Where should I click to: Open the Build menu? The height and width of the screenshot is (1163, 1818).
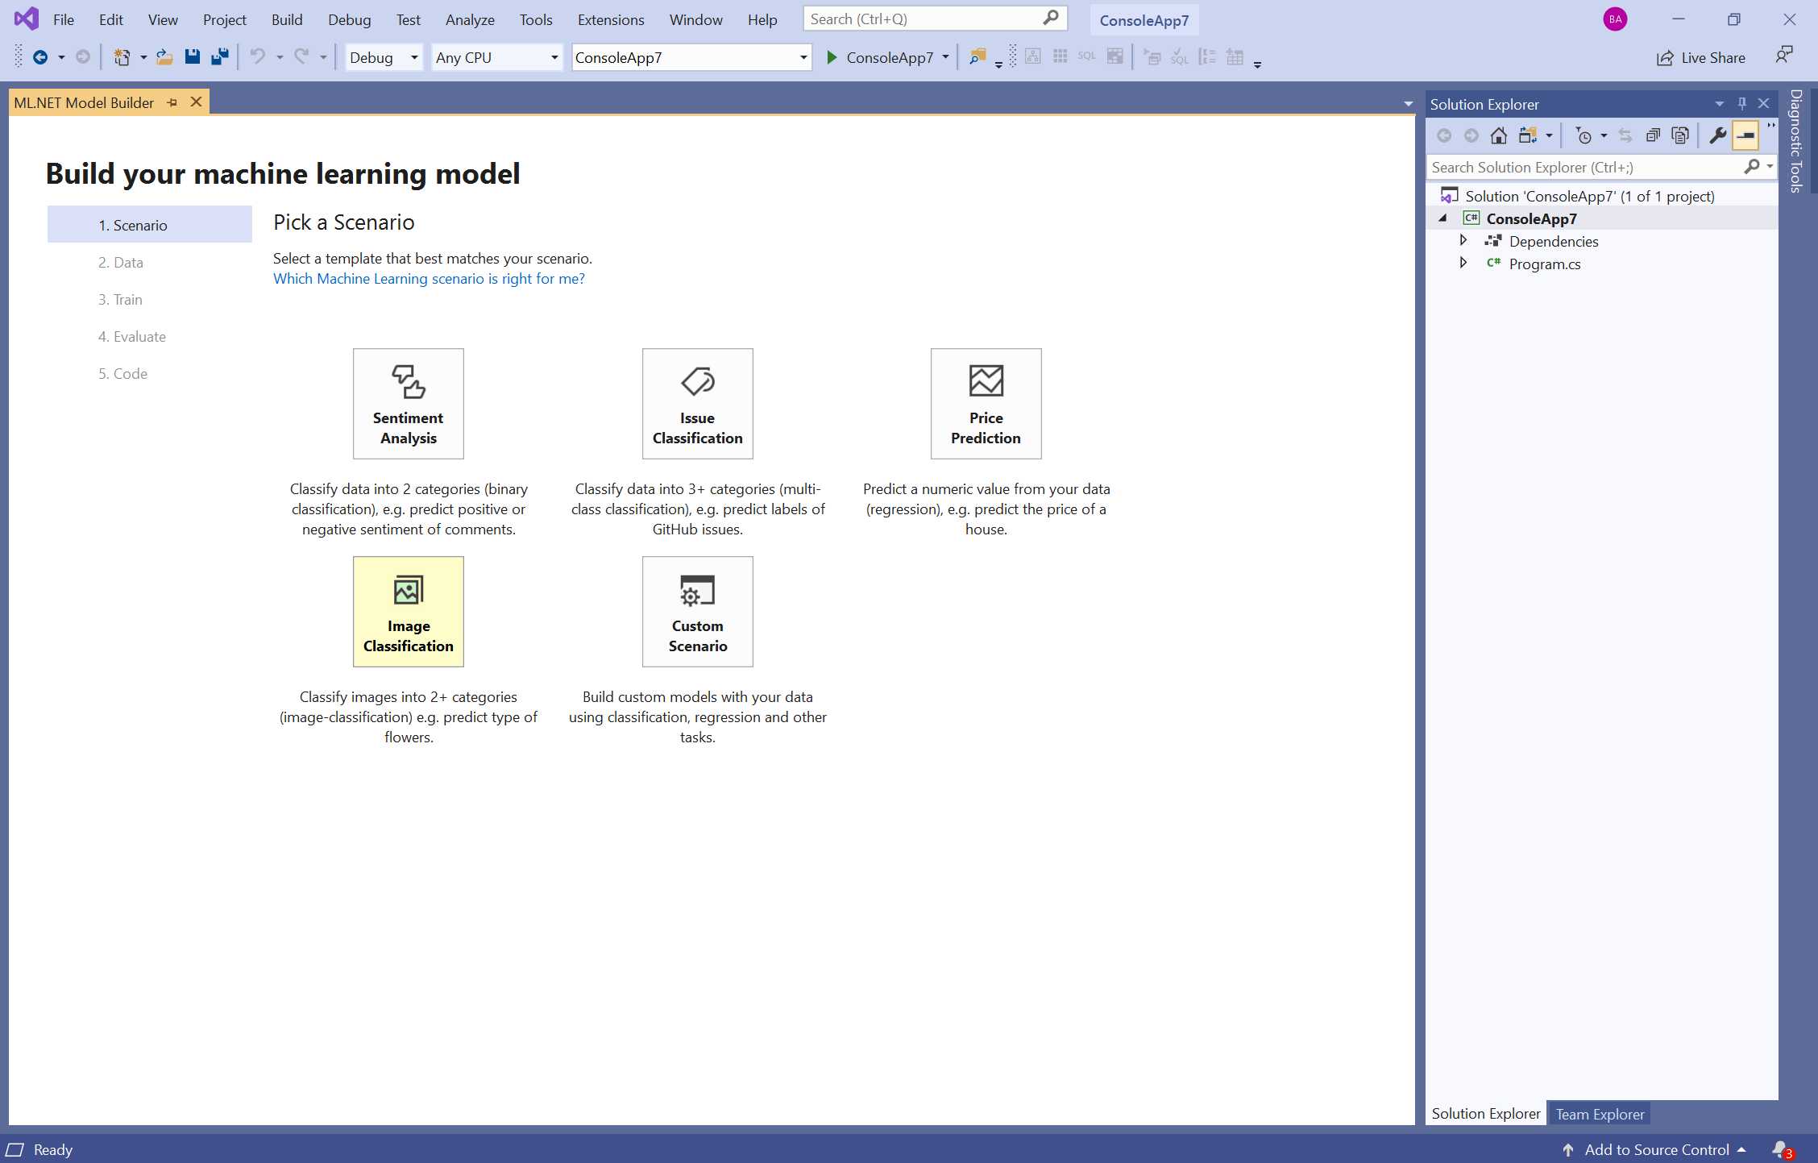click(x=287, y=19)
